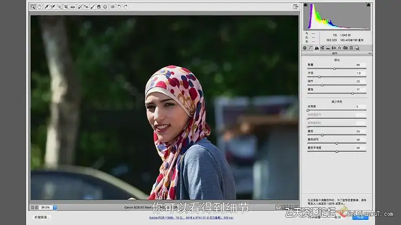Viewport: 401px width, 225px height.
Task: Select the Color Sampler tool
Action: [53, 7]
